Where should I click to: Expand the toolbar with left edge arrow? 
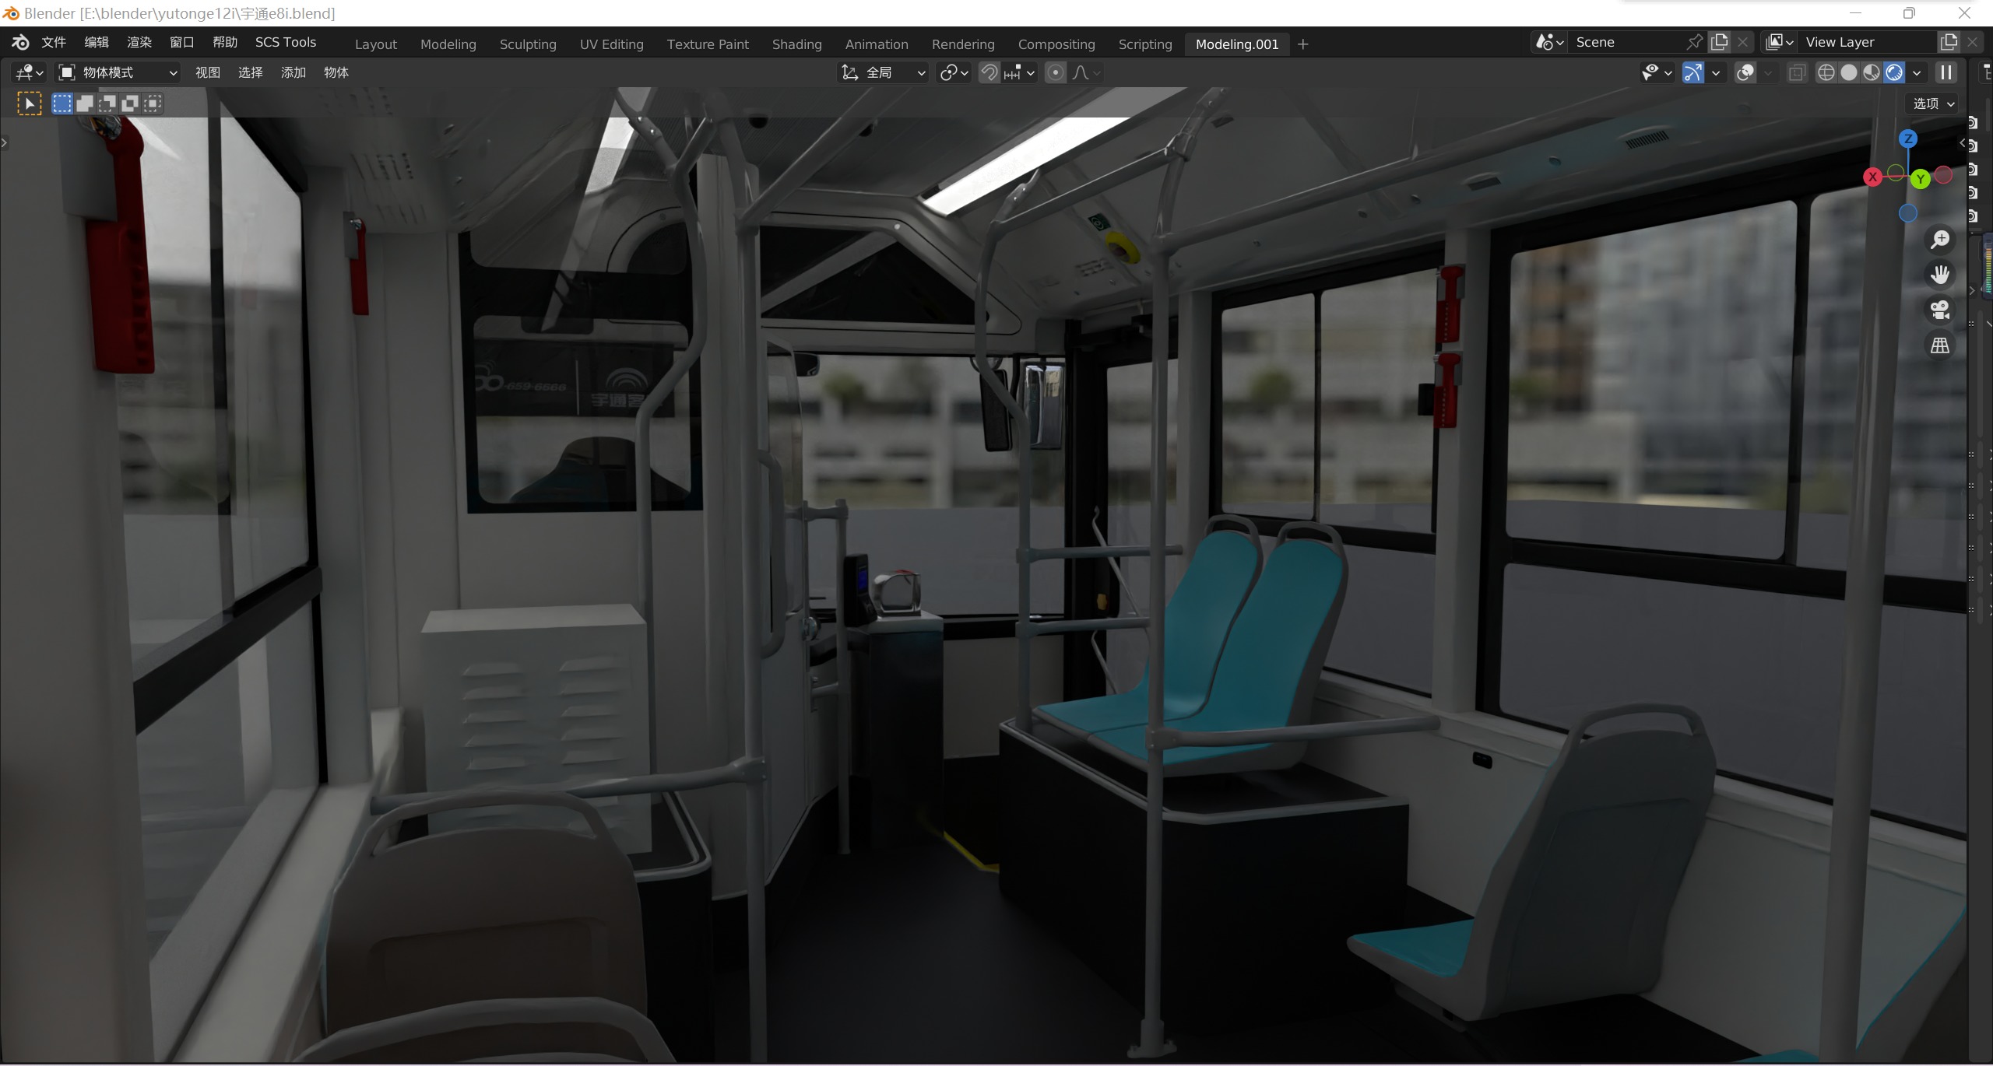pyautogui.click(x=4, y=142)
